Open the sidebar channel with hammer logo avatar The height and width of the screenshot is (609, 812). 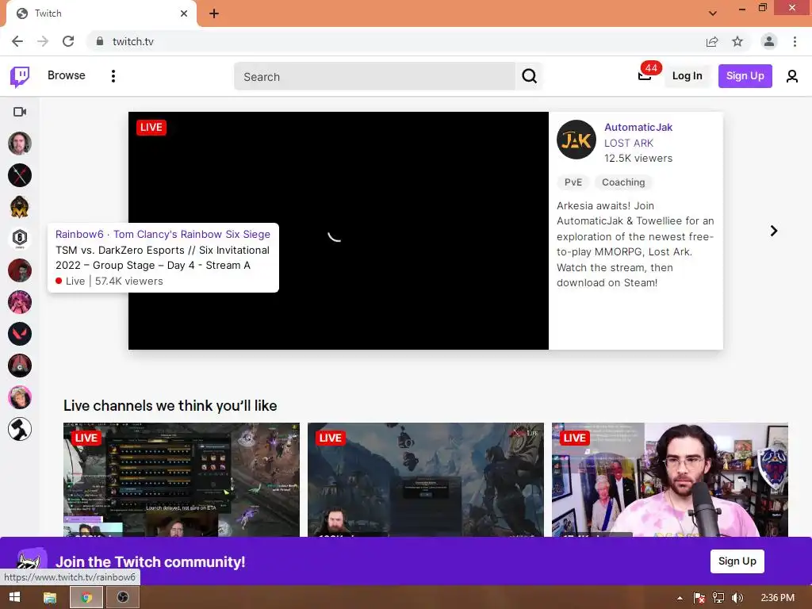pos(20,429)
